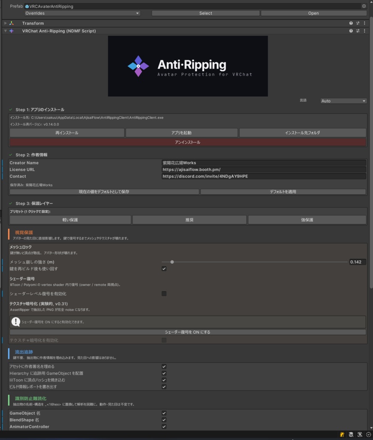
Task: Click the License URL input field
Action: pyautogui.click(x=264, y=169)
